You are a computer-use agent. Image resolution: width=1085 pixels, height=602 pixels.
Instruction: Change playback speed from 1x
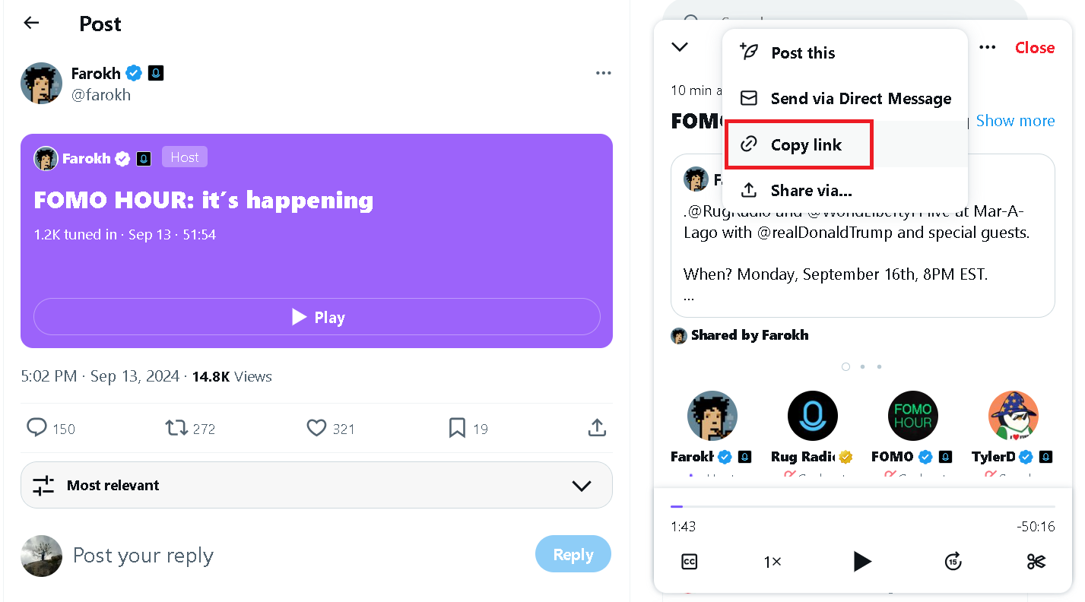click(x=773, y=562)
